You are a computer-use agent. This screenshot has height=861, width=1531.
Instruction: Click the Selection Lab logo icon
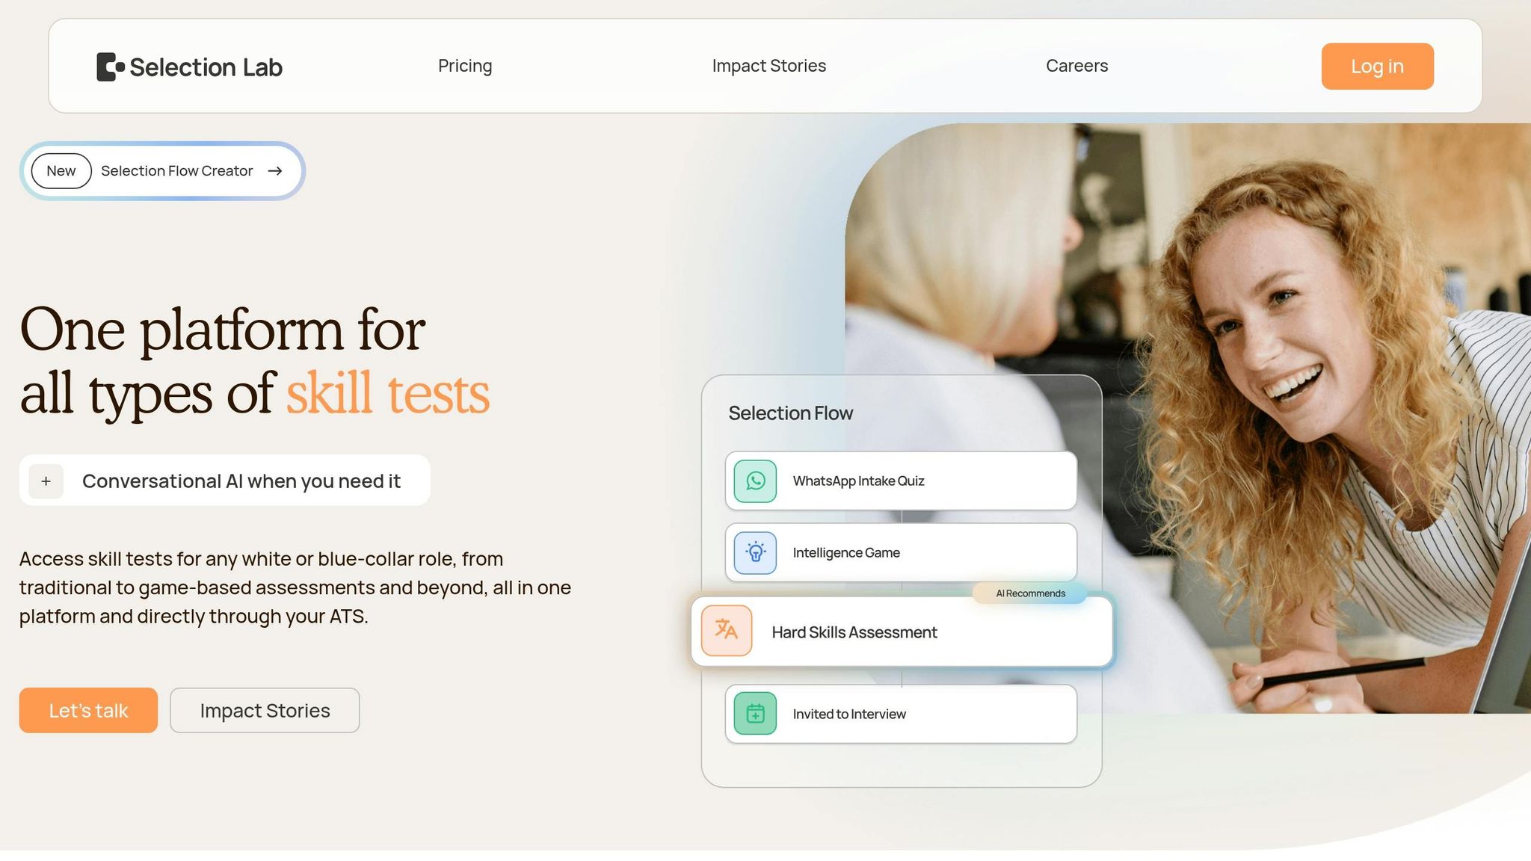(111, 67)
